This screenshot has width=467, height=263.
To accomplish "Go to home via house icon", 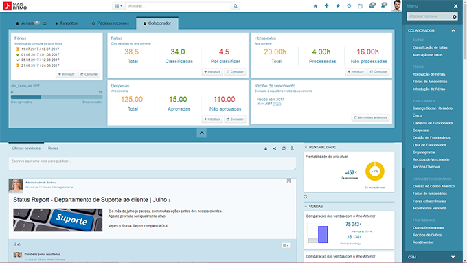I will point(315,6).
